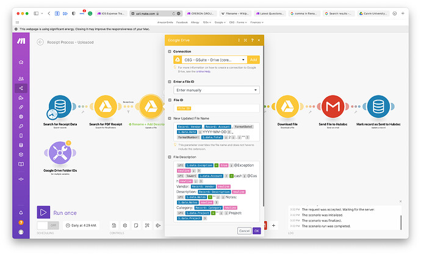Open the Templates puzzle icon in sidebar
Image resolution: width=421 pixels, height=255 pixels.
click(21, 98)
